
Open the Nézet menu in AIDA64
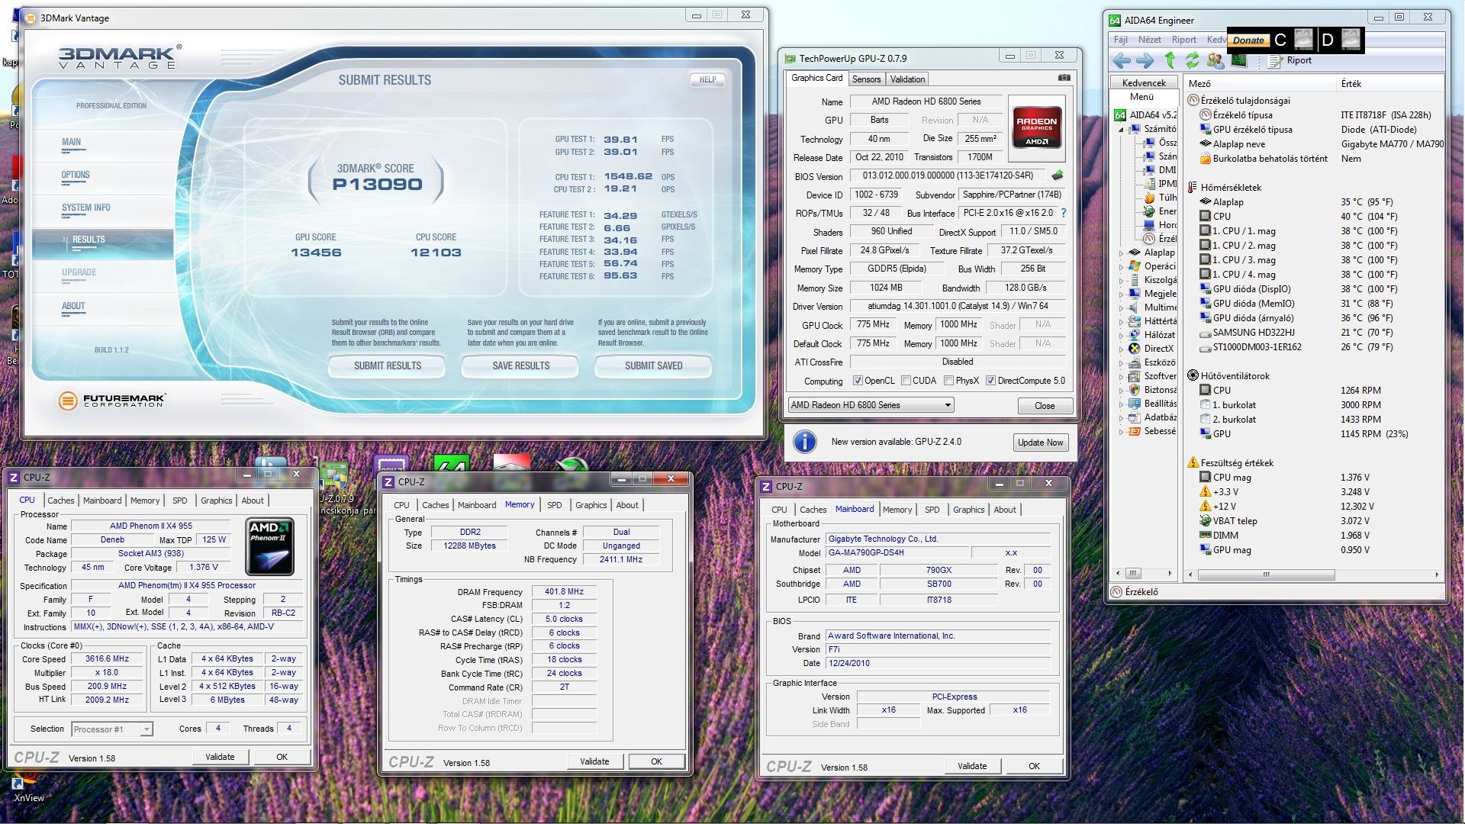(x=1150, y=40)
